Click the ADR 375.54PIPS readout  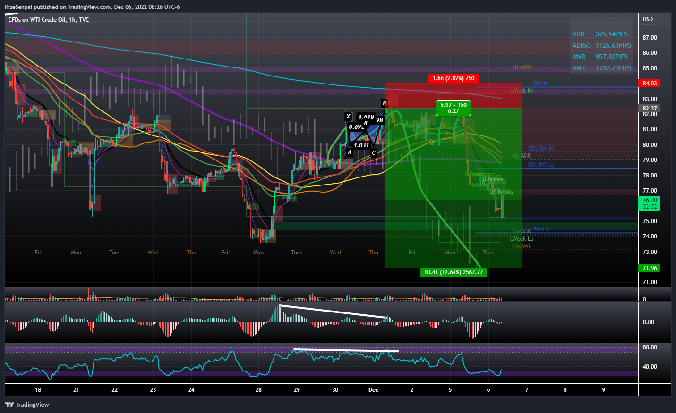click(600, 34)
